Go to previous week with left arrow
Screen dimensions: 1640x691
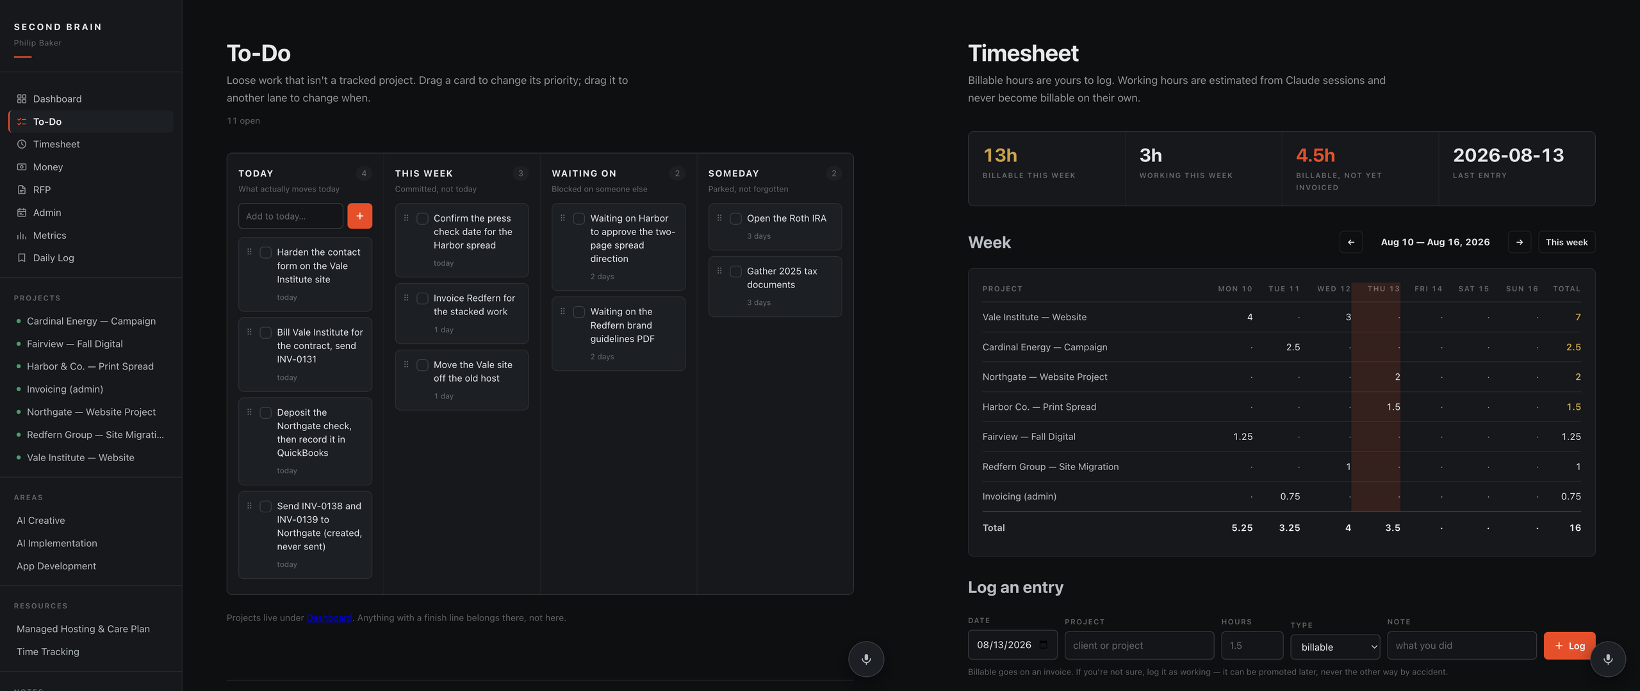click(1350, 242)
